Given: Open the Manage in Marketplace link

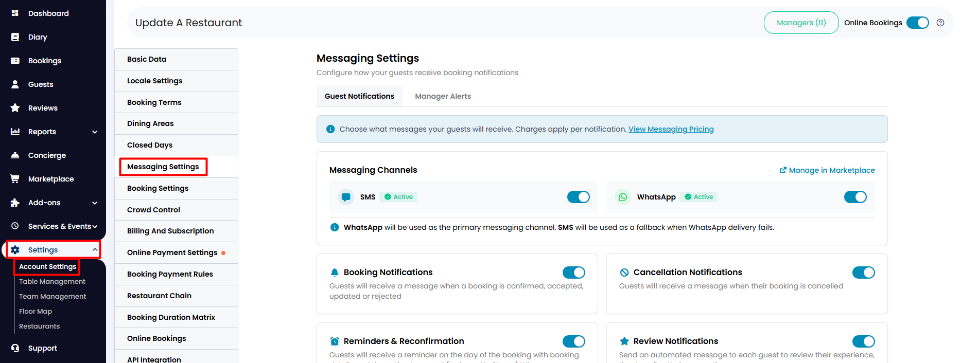Looking at the screenshot, I should pyautogui.click(x=827, y=170).
